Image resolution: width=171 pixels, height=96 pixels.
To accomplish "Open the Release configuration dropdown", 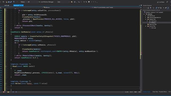I will coord(23,2).
